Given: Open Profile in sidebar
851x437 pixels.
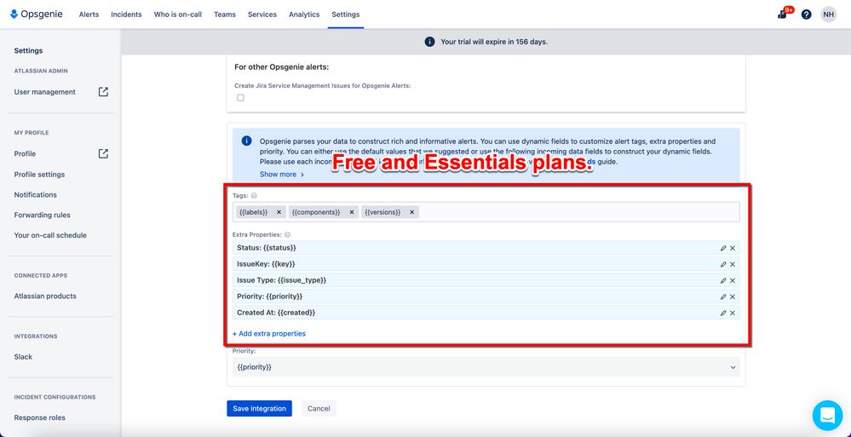Looking at the screenshot, I should tap(25, 153).
